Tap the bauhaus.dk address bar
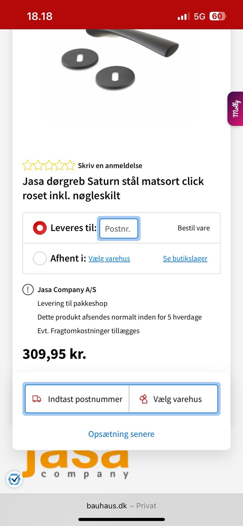The width and height of the screenshot is (243, 526). click(121, 505)
